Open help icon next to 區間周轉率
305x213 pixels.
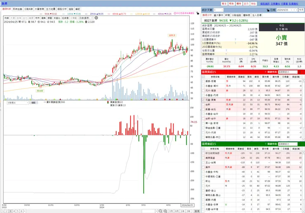[226, 54]
